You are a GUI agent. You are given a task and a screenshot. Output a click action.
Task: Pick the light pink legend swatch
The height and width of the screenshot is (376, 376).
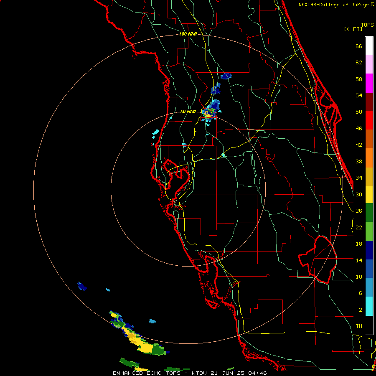tap(369, 64)
